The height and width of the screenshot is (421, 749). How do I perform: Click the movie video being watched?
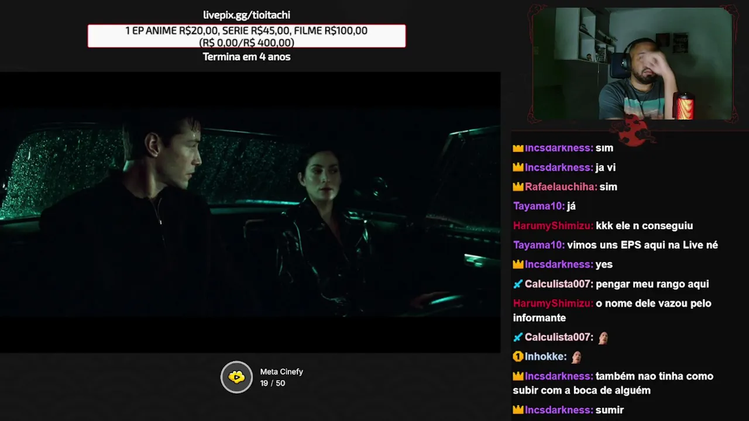tap(250, 212)
